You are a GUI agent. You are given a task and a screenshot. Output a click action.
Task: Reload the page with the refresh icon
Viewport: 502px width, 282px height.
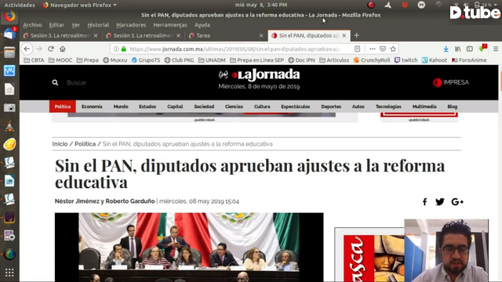pos(50,49)
